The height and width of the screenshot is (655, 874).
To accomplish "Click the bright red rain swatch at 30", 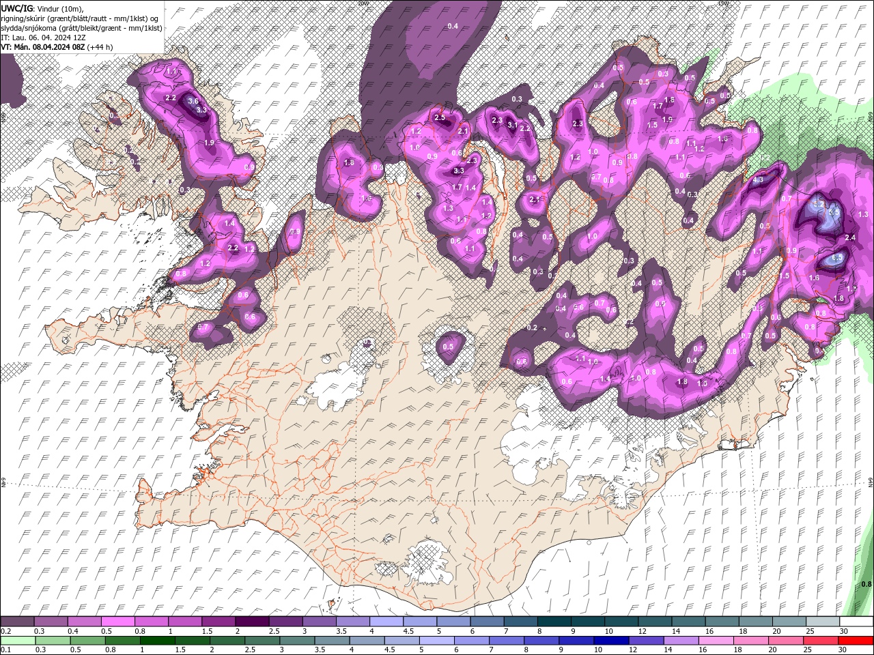I will [x=856, y=640].
